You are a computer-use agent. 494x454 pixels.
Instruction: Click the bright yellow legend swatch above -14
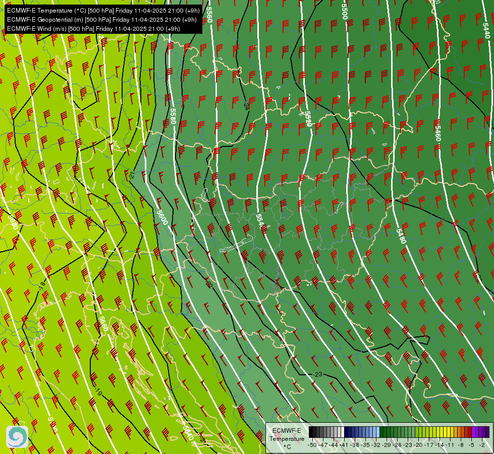(442, 432)
